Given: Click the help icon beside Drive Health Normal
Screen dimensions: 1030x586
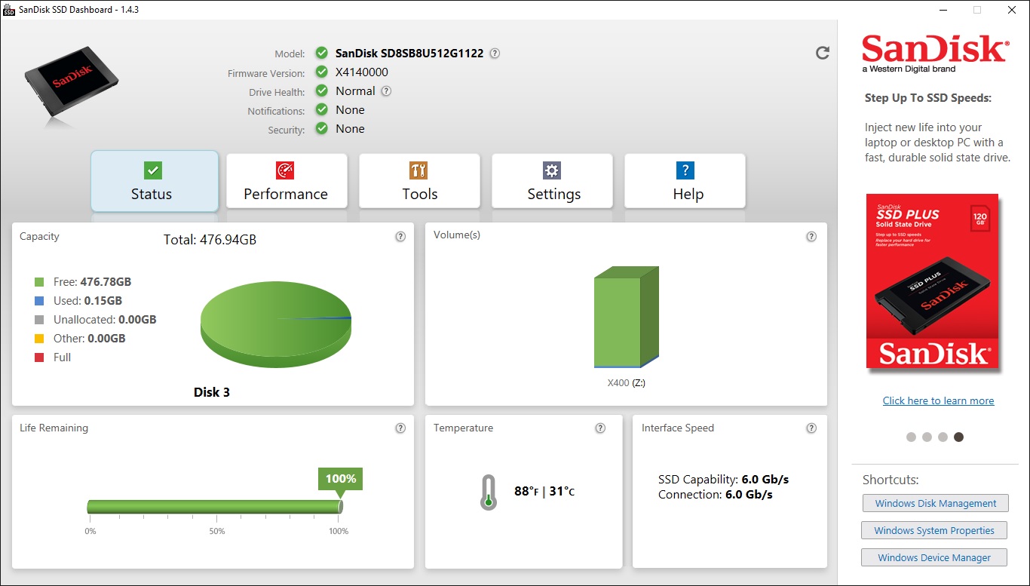Looking at the screenshot, I should 386,91.
